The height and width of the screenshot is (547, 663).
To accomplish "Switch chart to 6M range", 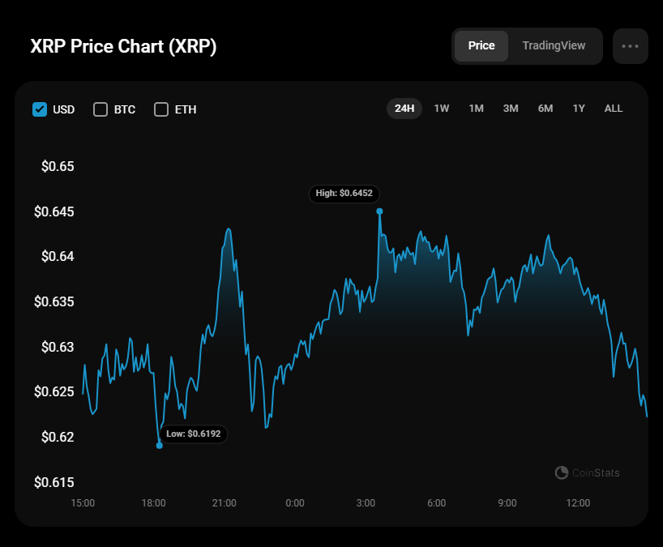I will point(545,109).
